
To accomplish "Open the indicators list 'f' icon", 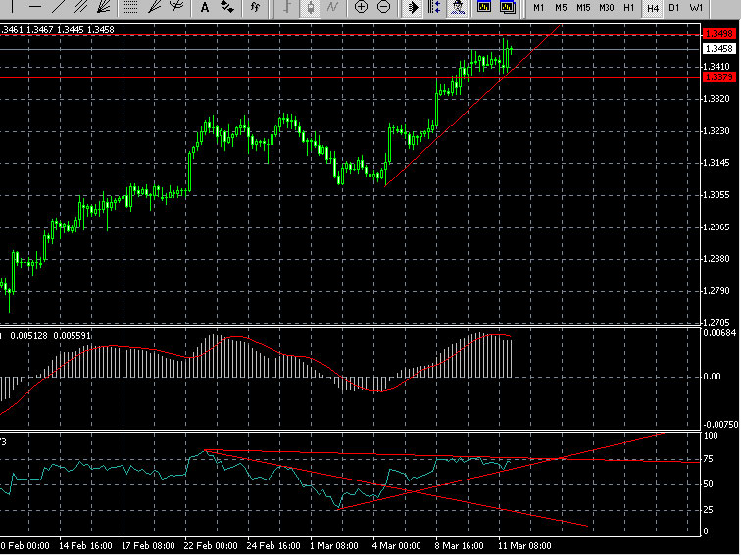I will pos(255,7).
